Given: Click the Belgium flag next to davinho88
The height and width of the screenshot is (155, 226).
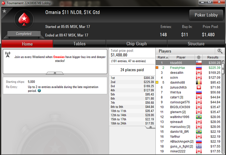Looking at the screenshot, I should coord(199,82).
